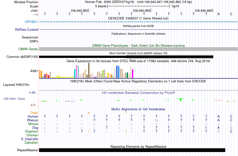Click the G base in Dog row
Image resolution: width=238 pixels, height=156 pixels.
pyautogui.click(x=231, y=128)
